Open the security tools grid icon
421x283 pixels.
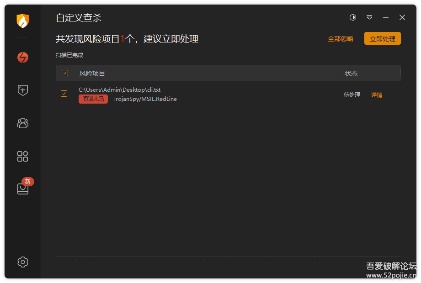(x=22, y=156)
